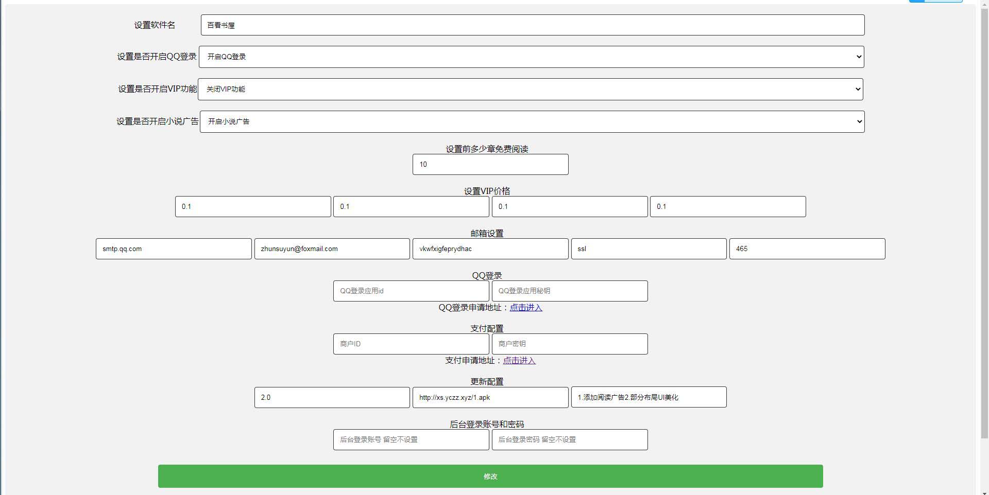The height and width of the screenshot is (495, 989).
Task: Click the last VIP price field
Action: [727, 206]
